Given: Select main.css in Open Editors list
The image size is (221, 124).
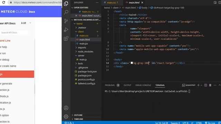Looking at the screenshot, I should [x=86, y=12].
